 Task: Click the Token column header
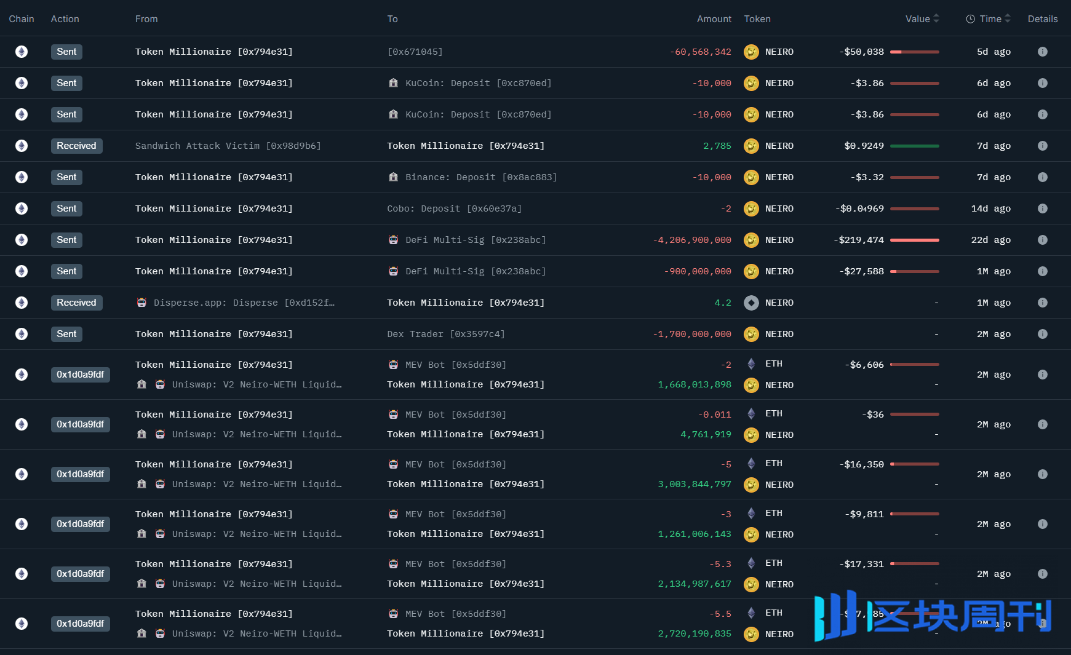tap(757, 19)
